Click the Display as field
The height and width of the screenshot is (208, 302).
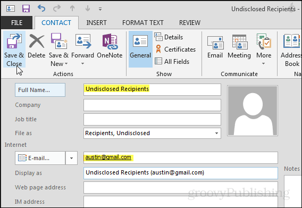tap(181, 173)
